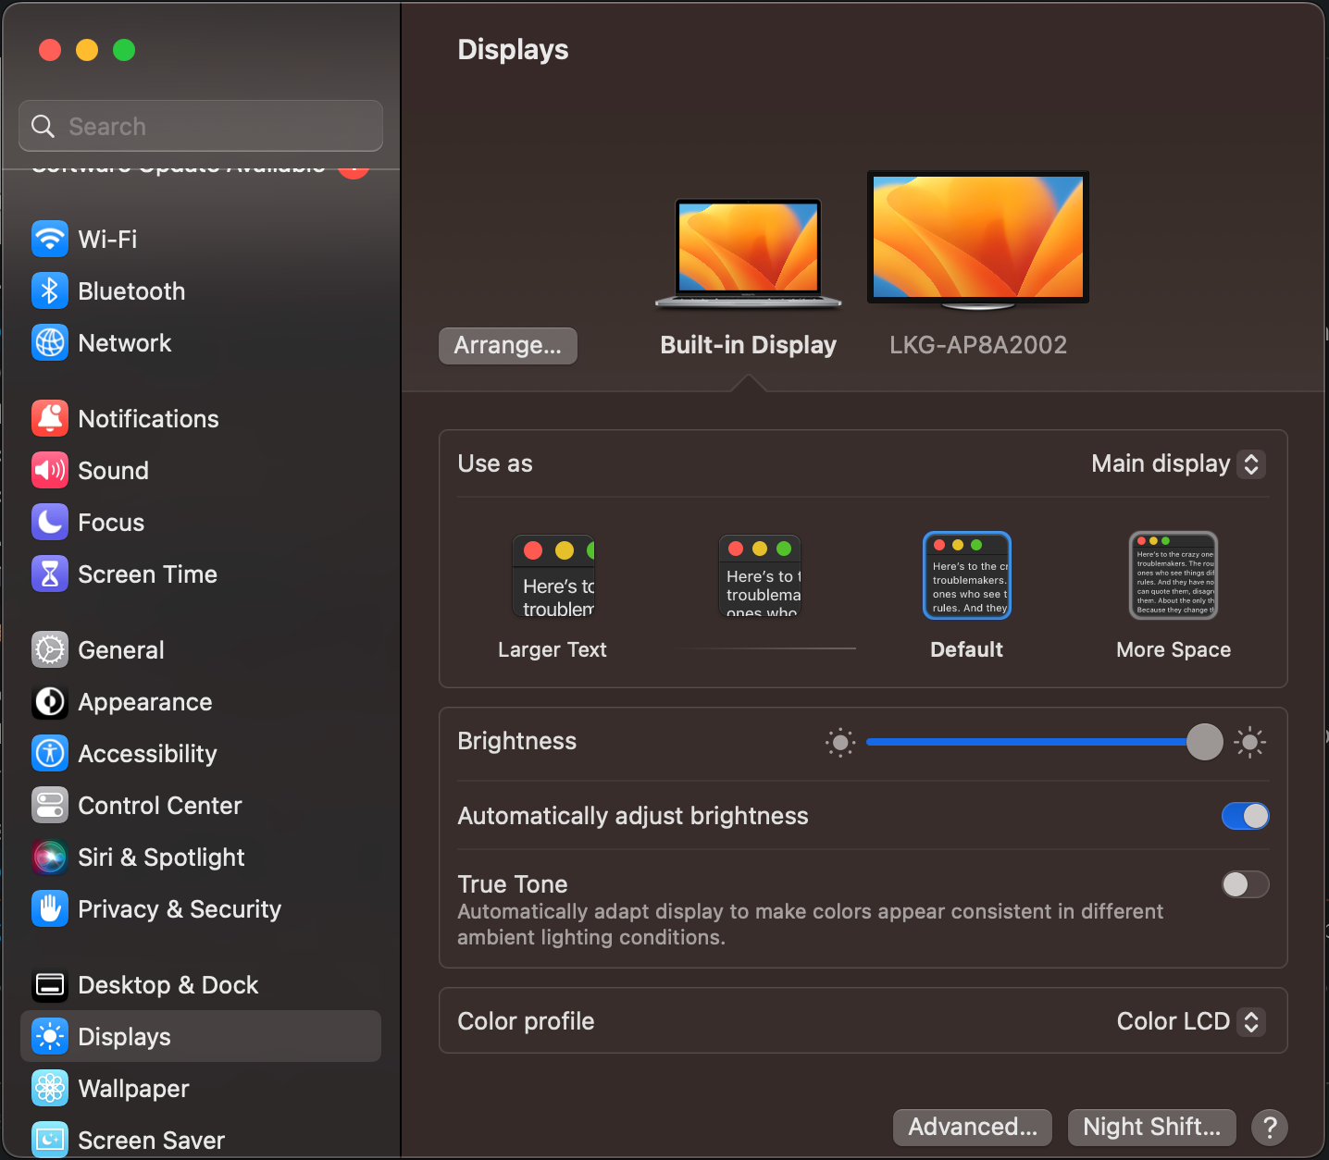Click the Screen Time hourglass icon
This screenshot has width=1329, height=1160.
[x=50, y=574]
